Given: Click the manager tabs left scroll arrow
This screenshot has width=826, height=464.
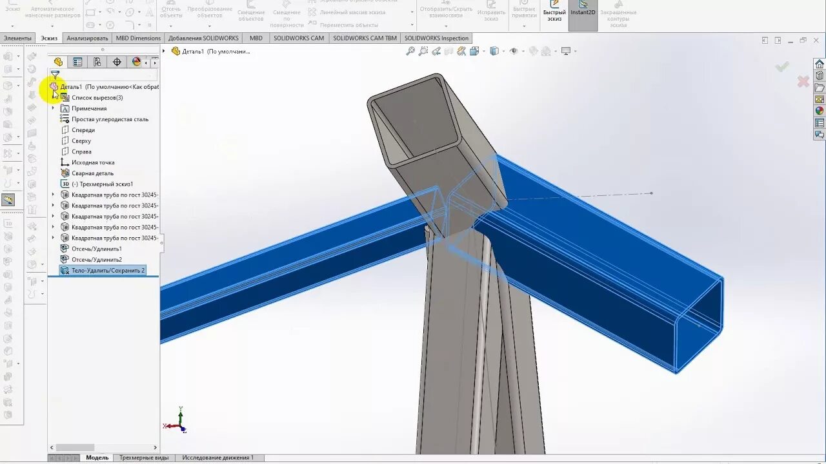Looking at the screenshot, I should [147, 63].
